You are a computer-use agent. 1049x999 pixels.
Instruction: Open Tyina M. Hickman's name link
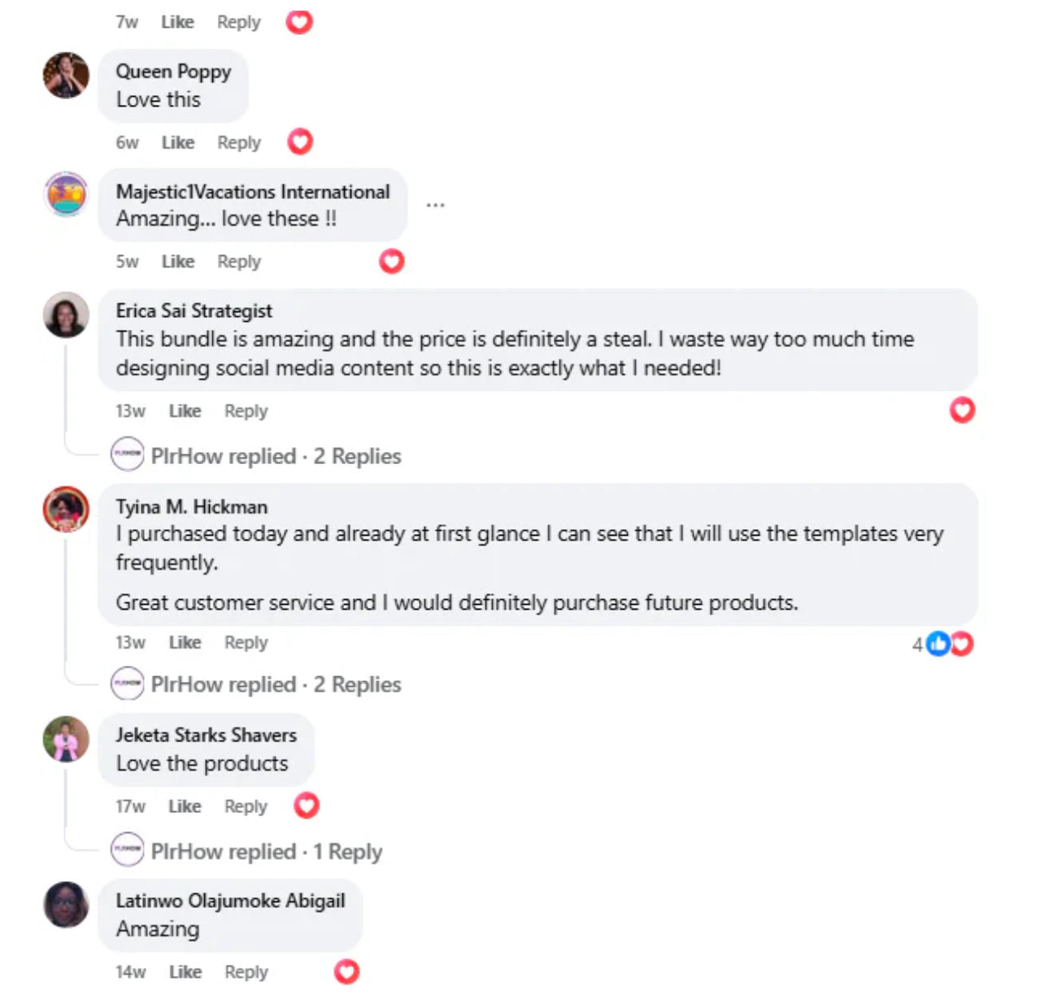pyautogui.click(x=191, y=506)
